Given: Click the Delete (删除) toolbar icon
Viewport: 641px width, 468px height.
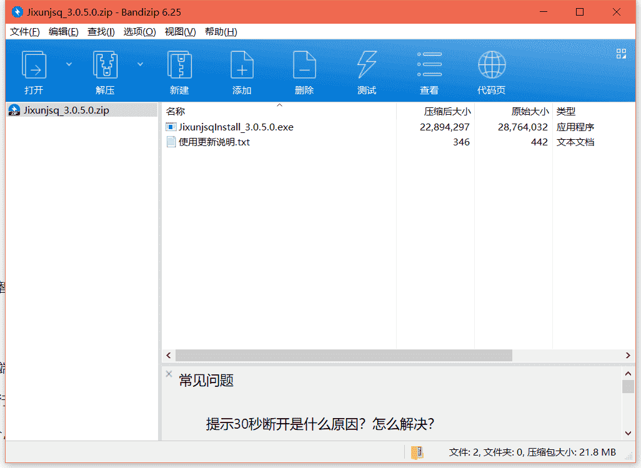Looking at the screenshot, I should coord(304,64).
